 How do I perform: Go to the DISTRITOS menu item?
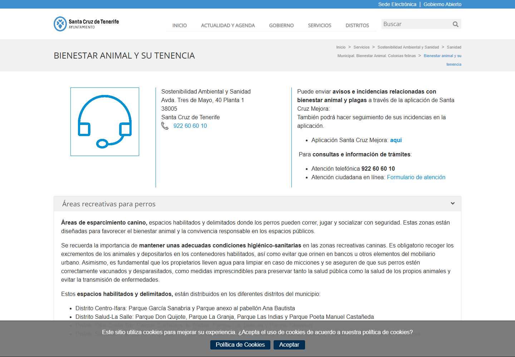click(x=357, y=25)
